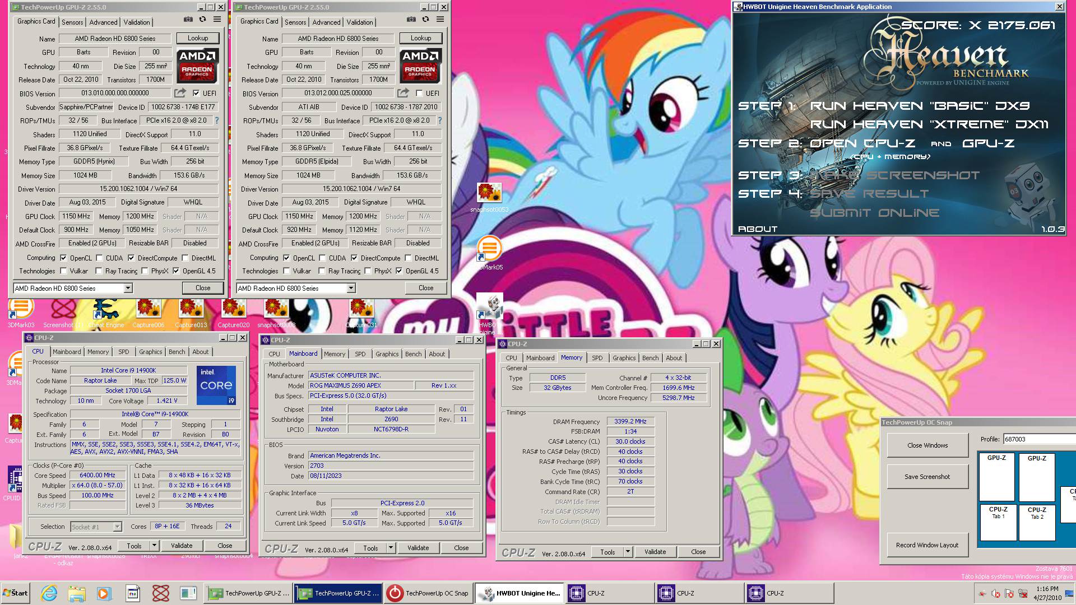
Task: Open hamburger menu in left GPU-Z window
Action: pos(217,20)
